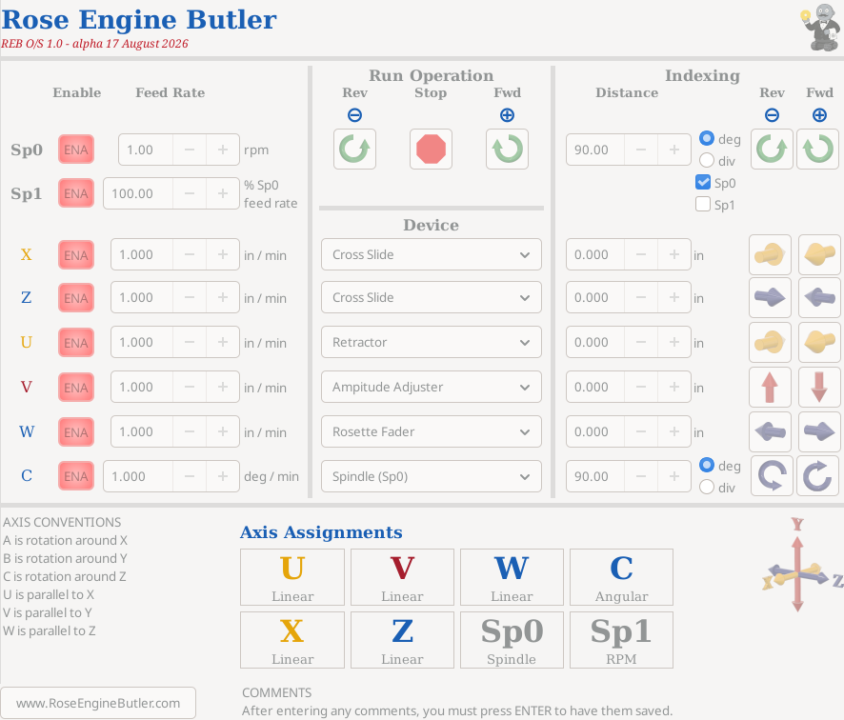Viewport: 844px width, 720px height.
Task: Click the V axis red down arrow
Action: tap(818, 388)
